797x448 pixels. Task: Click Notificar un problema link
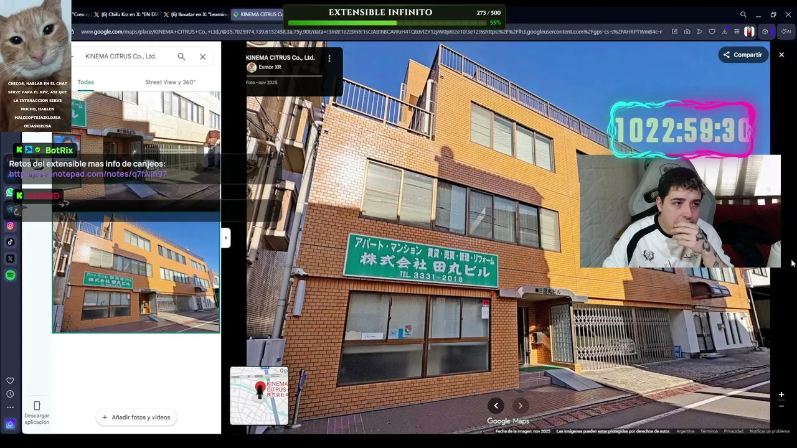click(770, 431)
